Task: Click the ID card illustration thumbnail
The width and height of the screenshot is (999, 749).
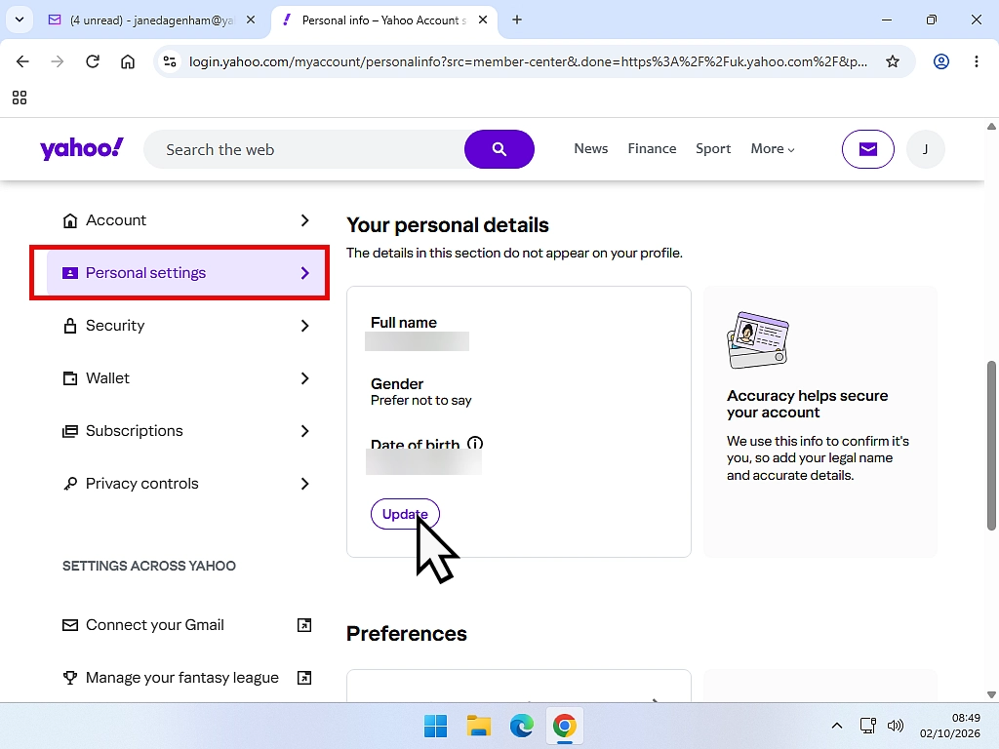Action: coord(757,339)
